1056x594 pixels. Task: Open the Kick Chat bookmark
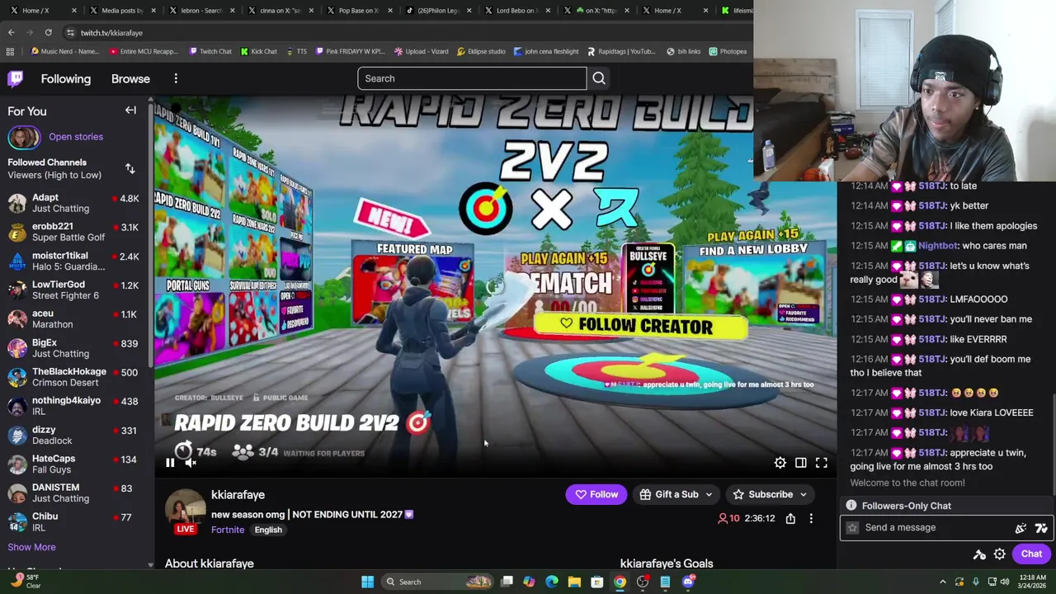coord(258,51)
